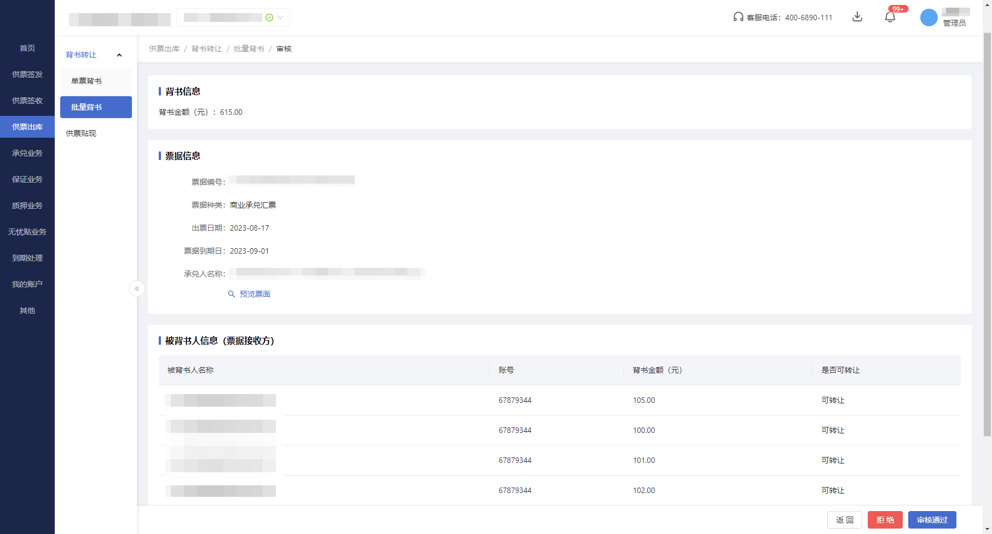992x534 pixels.
Task: Click 批量背书 in the breadcrumb
Action: tap(249, 49)
